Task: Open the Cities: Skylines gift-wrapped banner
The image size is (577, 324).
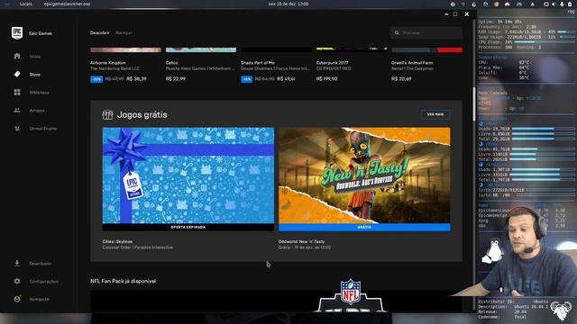Action: tap(188, 175)
